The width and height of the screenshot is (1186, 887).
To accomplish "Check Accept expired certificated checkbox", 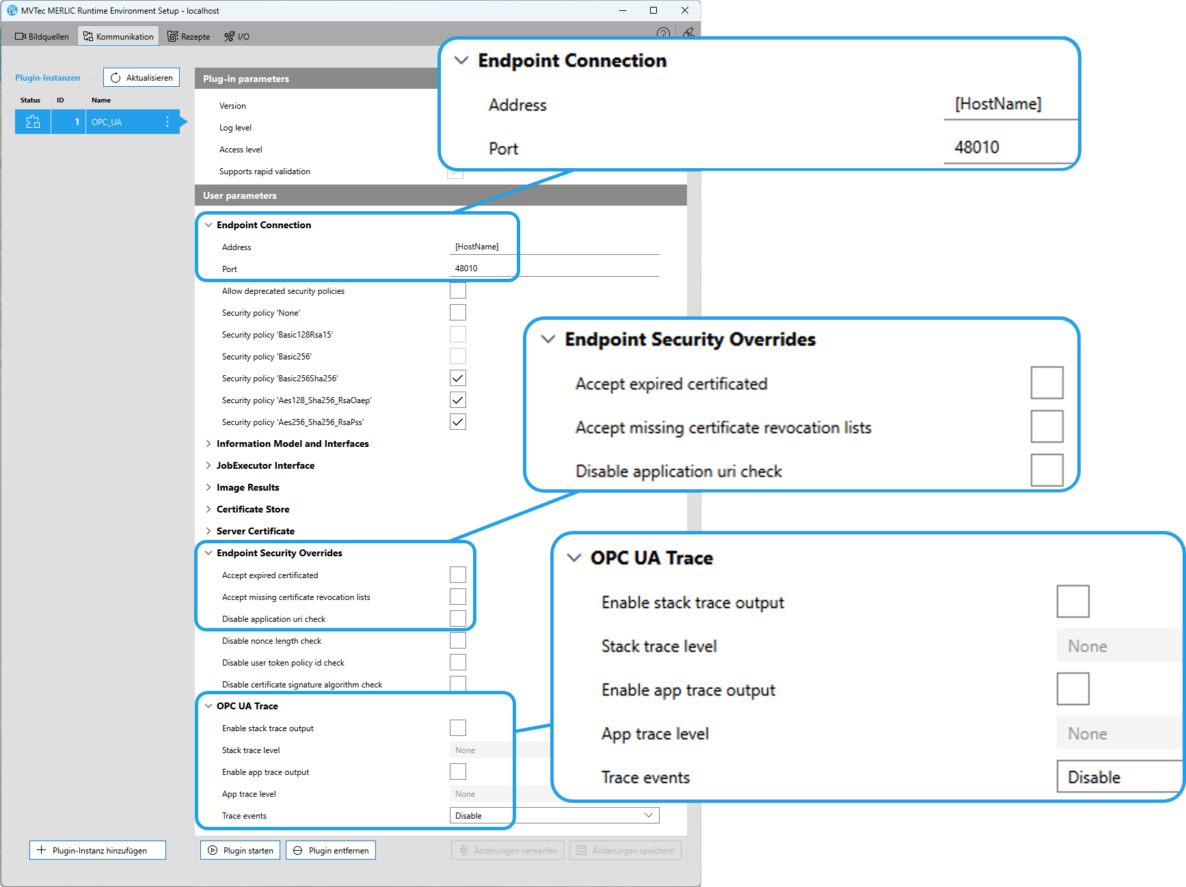I will click(458, 575).
